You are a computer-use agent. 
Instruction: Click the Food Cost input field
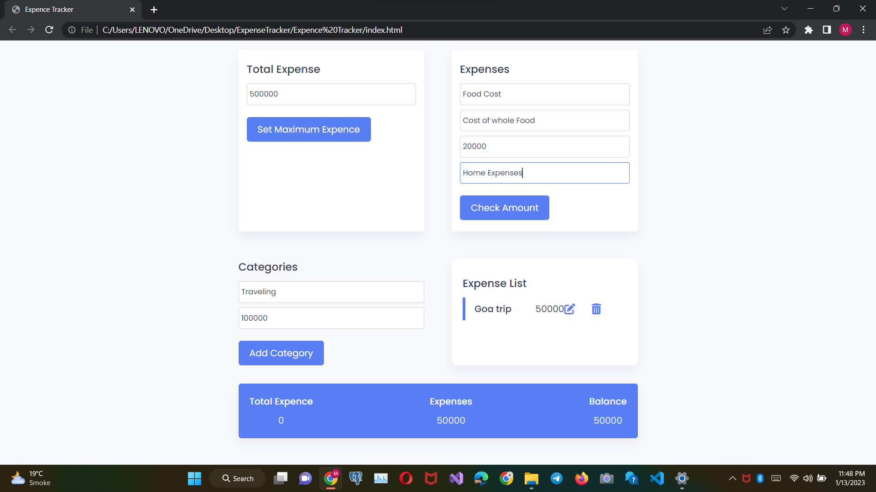coord(544,94)
